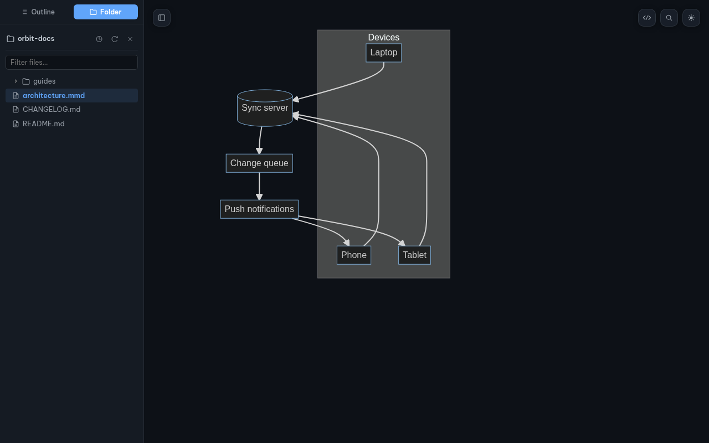Open the source code view icon
709x443 pixels.
(x=647, y=18)
